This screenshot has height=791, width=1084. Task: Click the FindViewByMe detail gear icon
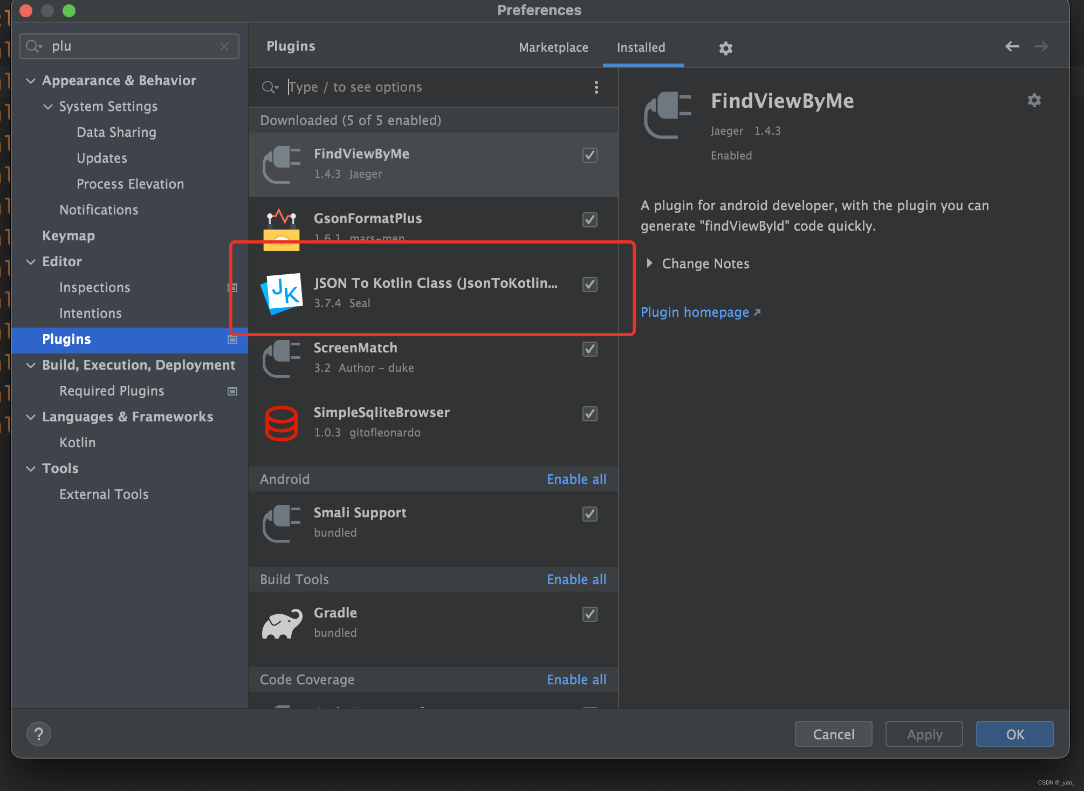click(x=1034, y=100)
